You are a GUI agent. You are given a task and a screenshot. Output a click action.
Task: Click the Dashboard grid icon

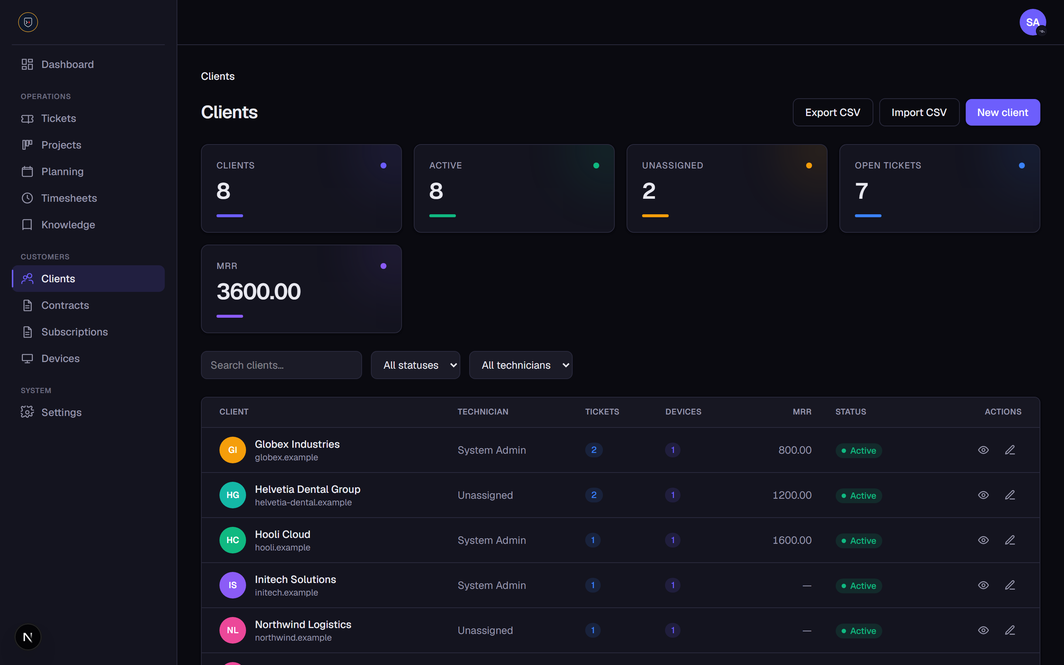(27, 64)
